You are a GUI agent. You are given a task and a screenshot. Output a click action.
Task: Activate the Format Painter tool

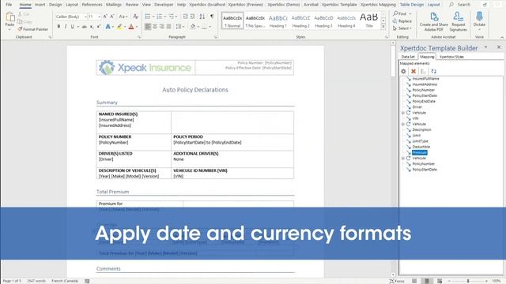(x=32, y=29)
